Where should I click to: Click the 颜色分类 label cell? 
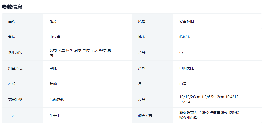pyautogui.click(x=145, y=115)
